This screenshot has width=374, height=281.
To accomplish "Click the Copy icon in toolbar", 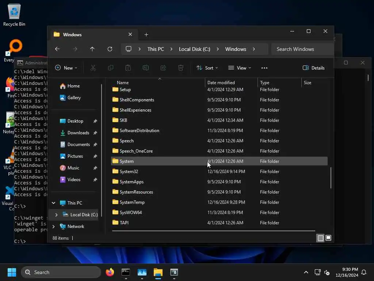I will click(111, 68).
